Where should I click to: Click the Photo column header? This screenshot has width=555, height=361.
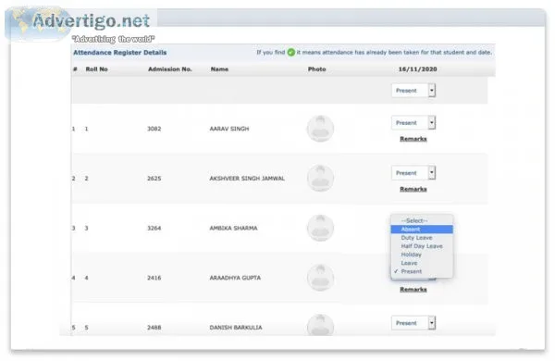316,69
